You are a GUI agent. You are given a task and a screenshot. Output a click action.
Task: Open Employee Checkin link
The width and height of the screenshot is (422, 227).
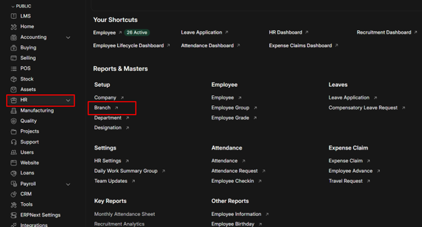pos(232,181)
